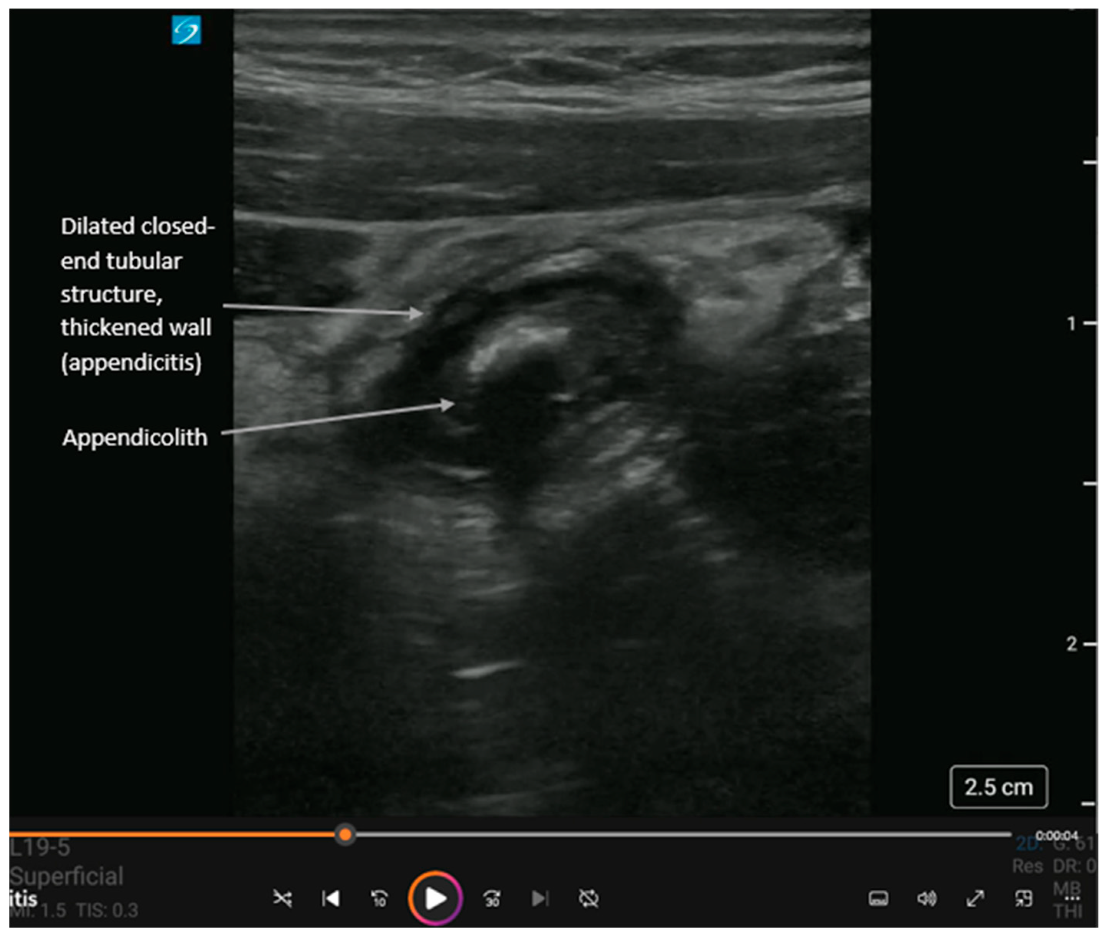This screenshot has height=939, width=1105.
Task: Open more options ellipsis menu
Action: tap(1072, 899)
